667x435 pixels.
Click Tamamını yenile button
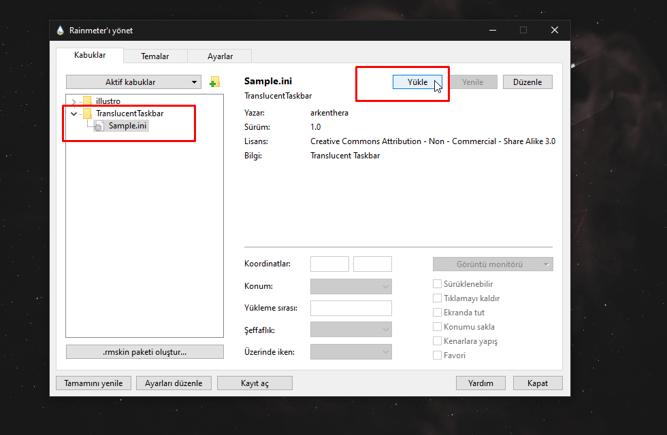(x=94, y=383)
